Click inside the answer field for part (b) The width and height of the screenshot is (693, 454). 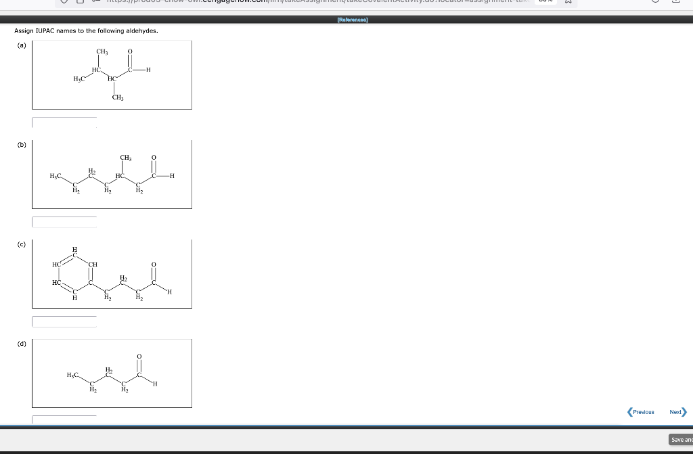click(64, 222)
